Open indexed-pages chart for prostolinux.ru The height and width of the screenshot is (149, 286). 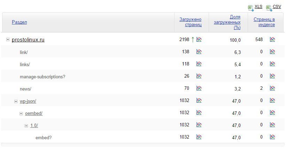[272, 39]
